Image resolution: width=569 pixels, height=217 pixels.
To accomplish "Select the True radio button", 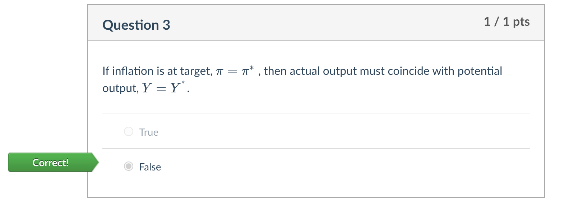I will [128, 131].
